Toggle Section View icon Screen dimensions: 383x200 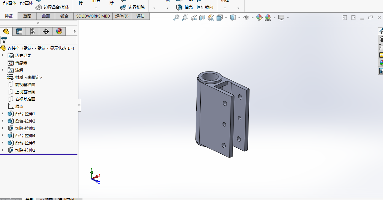point(202,18)
